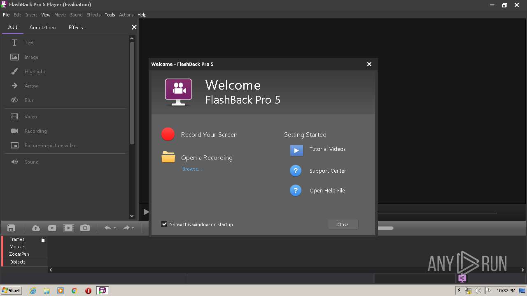This screenshot has width=527, height=296.
Task: Click the Sound speaker icon
Action: click(14, 162)
